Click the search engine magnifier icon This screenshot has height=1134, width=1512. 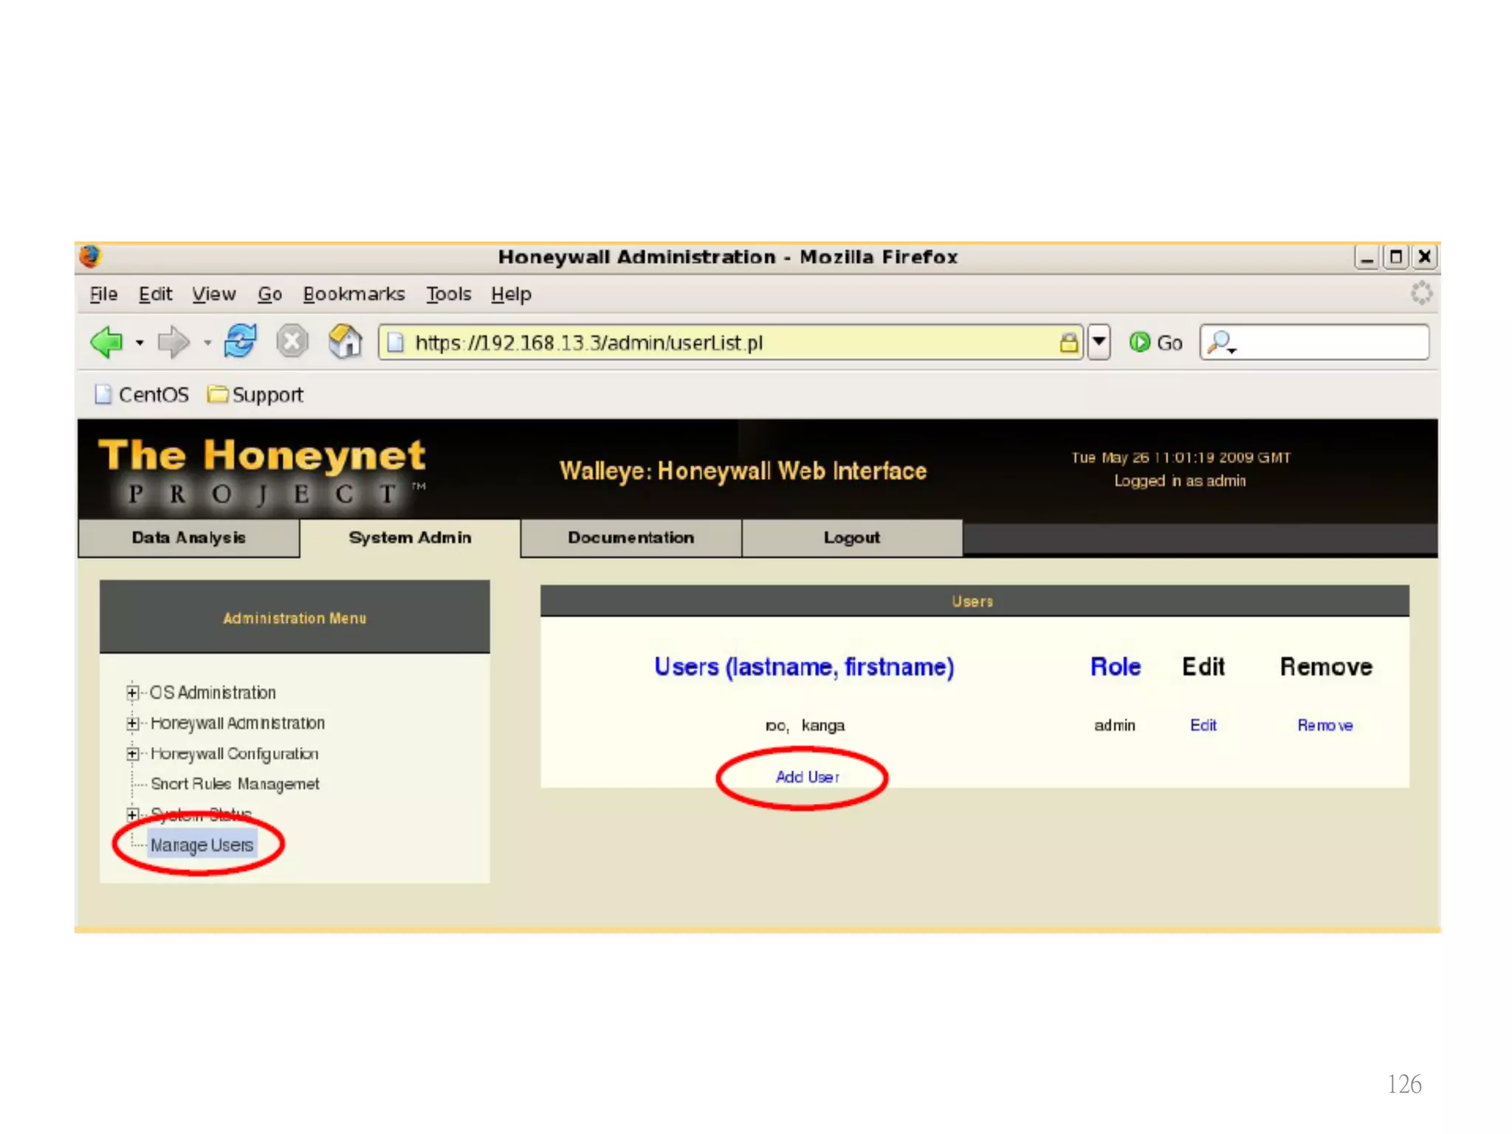1220,343
